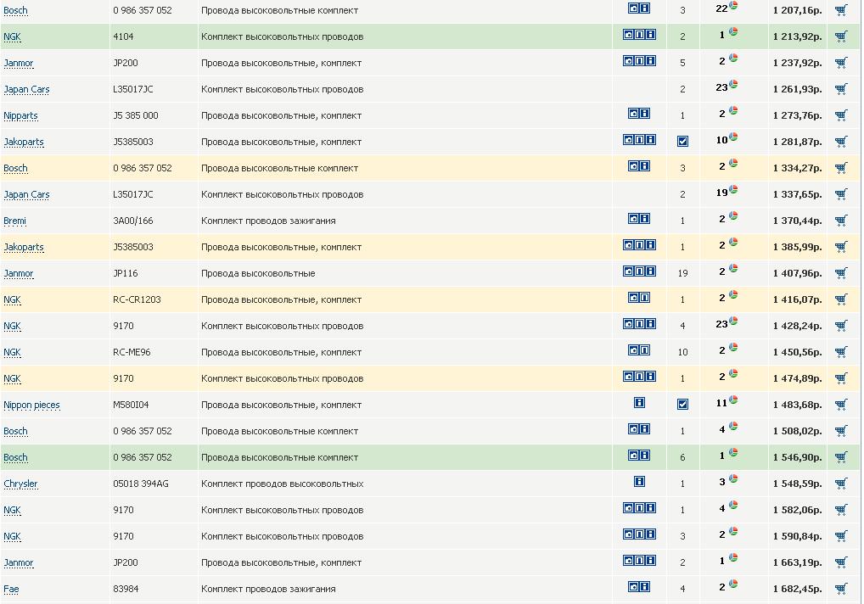The width and height of the screenshot is (864, 604).
Task: Click article RC-ME96
Action: click(132, 352)
